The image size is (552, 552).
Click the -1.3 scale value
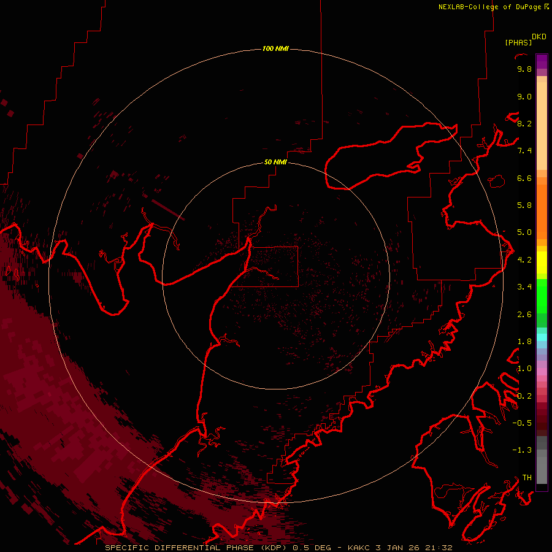(522, 450)
